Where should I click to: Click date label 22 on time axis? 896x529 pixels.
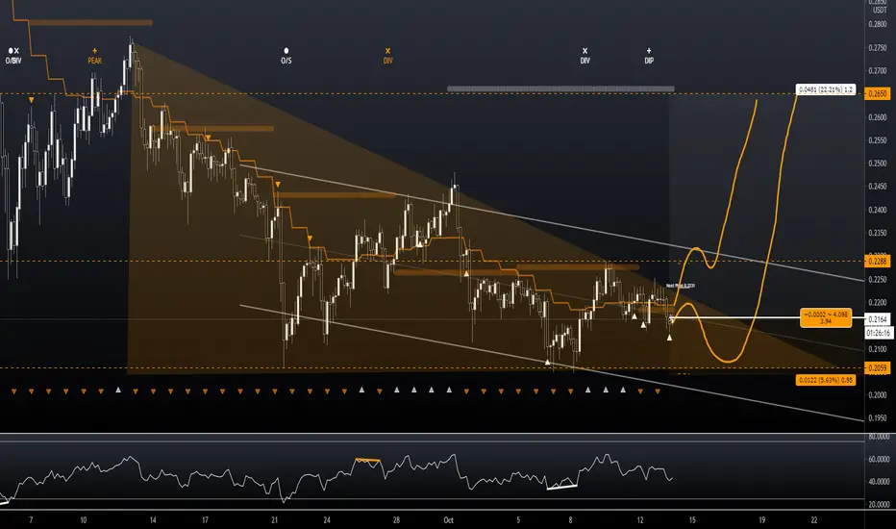[x=814, y=519]
